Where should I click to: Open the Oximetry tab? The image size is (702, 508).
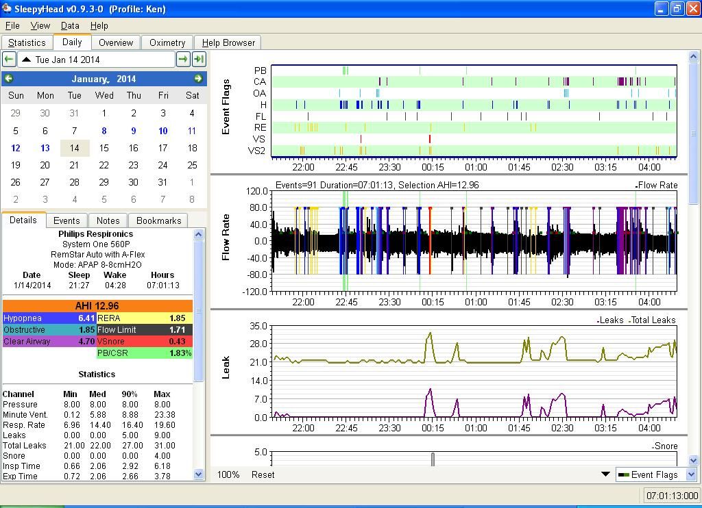[167, 42]
